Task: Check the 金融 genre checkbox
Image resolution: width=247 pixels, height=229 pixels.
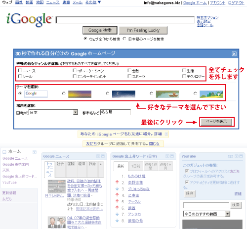Action: pyautogui.click(x=129, y=71)
